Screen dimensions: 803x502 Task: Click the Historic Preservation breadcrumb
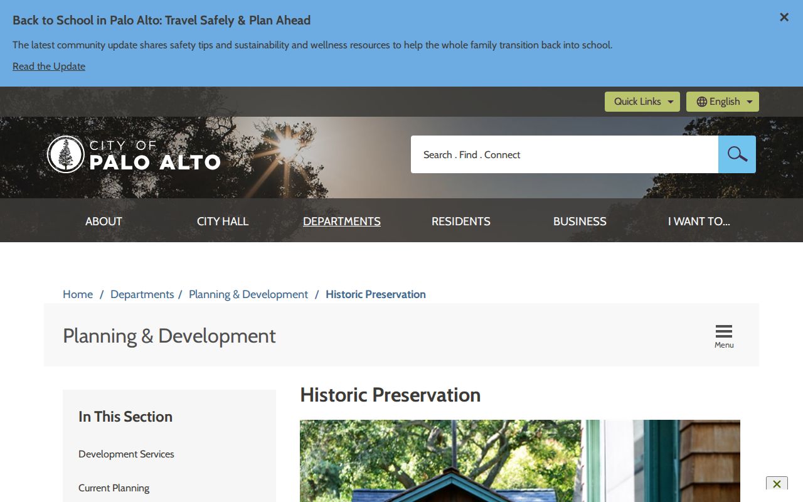(376, 294)
